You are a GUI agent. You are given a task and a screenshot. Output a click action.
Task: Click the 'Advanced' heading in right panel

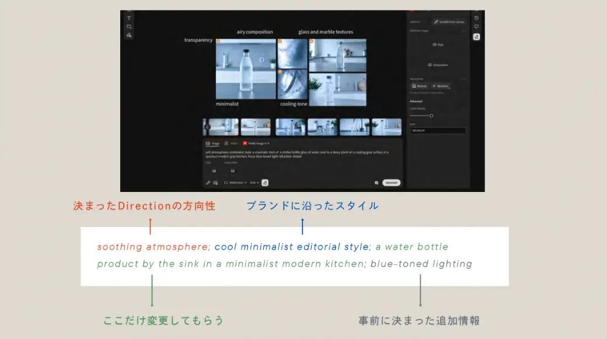coord(416,102)
